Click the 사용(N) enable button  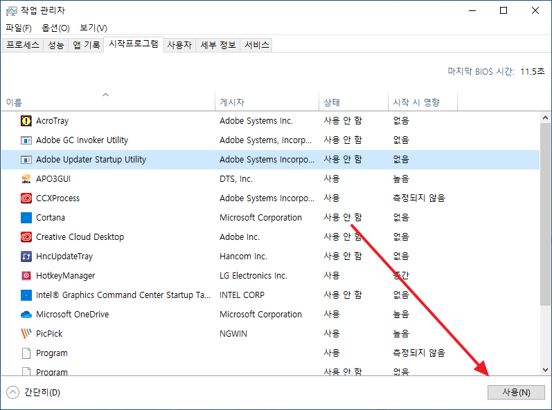516,393
